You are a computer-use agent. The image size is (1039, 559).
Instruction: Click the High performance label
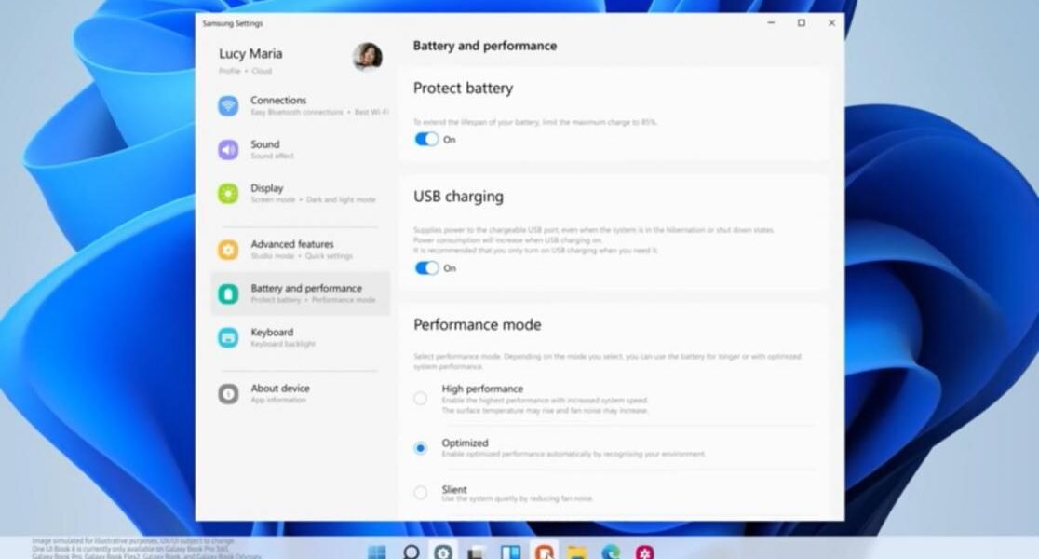[482, 389]
